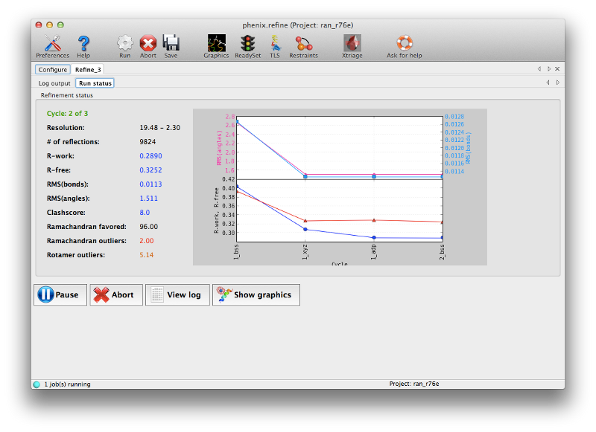Open the log with View log
Screen dimensions: 596x432
pyautogui.click(x=177, y=294)
